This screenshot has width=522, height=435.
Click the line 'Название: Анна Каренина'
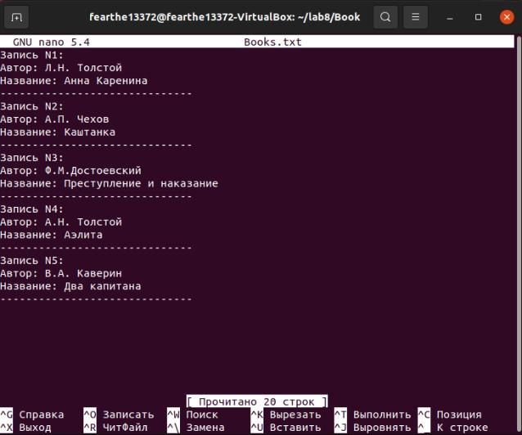pyautogui.click(x=74, y=81)
